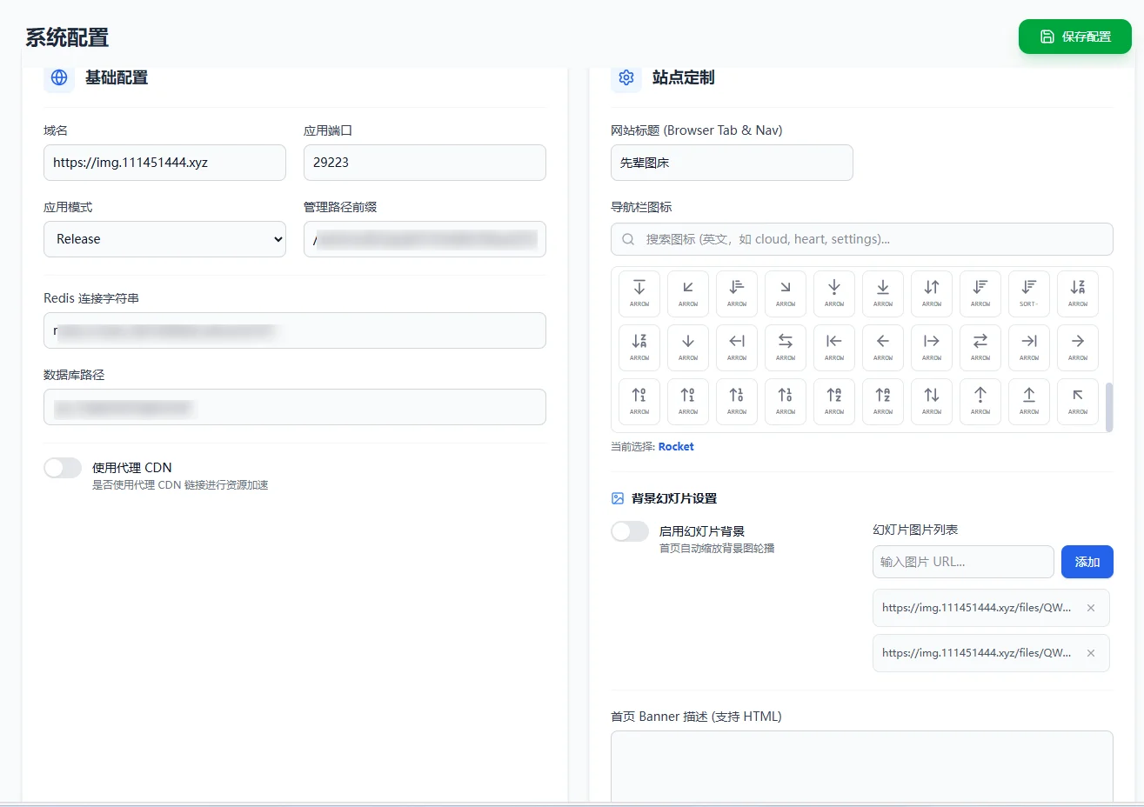
Task: Select the right arrow to line icon
Action: (1029, 347)
